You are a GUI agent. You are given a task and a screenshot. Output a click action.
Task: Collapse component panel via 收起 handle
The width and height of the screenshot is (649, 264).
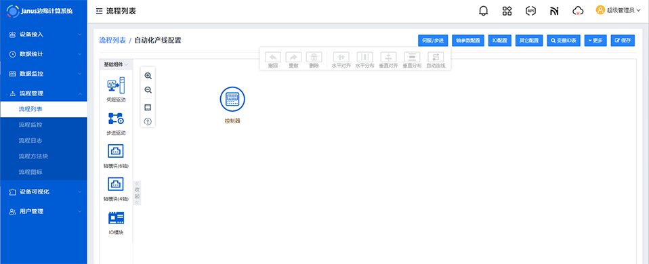137,193
